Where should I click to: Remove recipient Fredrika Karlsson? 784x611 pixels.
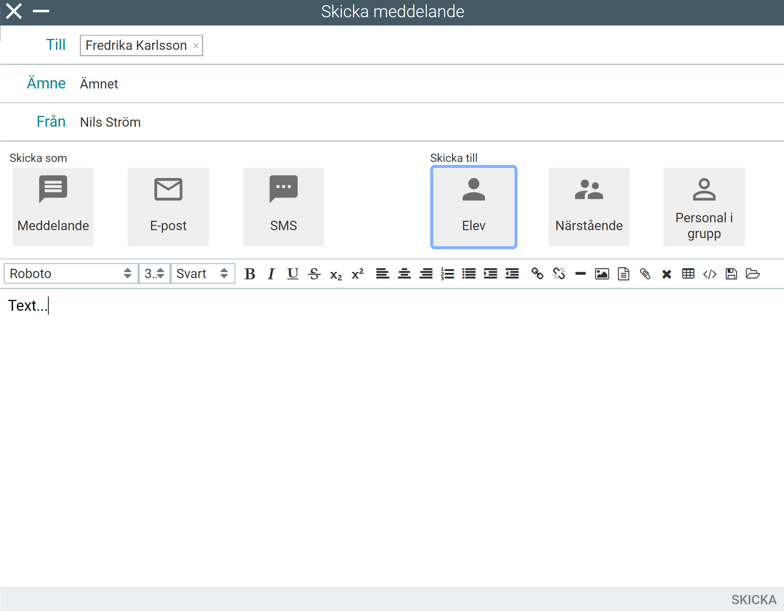coord(196,46)
